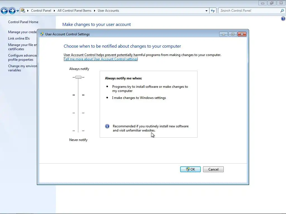286x214 pixels.
Task: Click the magnifier search icon
Action: (x=282, y=11)
